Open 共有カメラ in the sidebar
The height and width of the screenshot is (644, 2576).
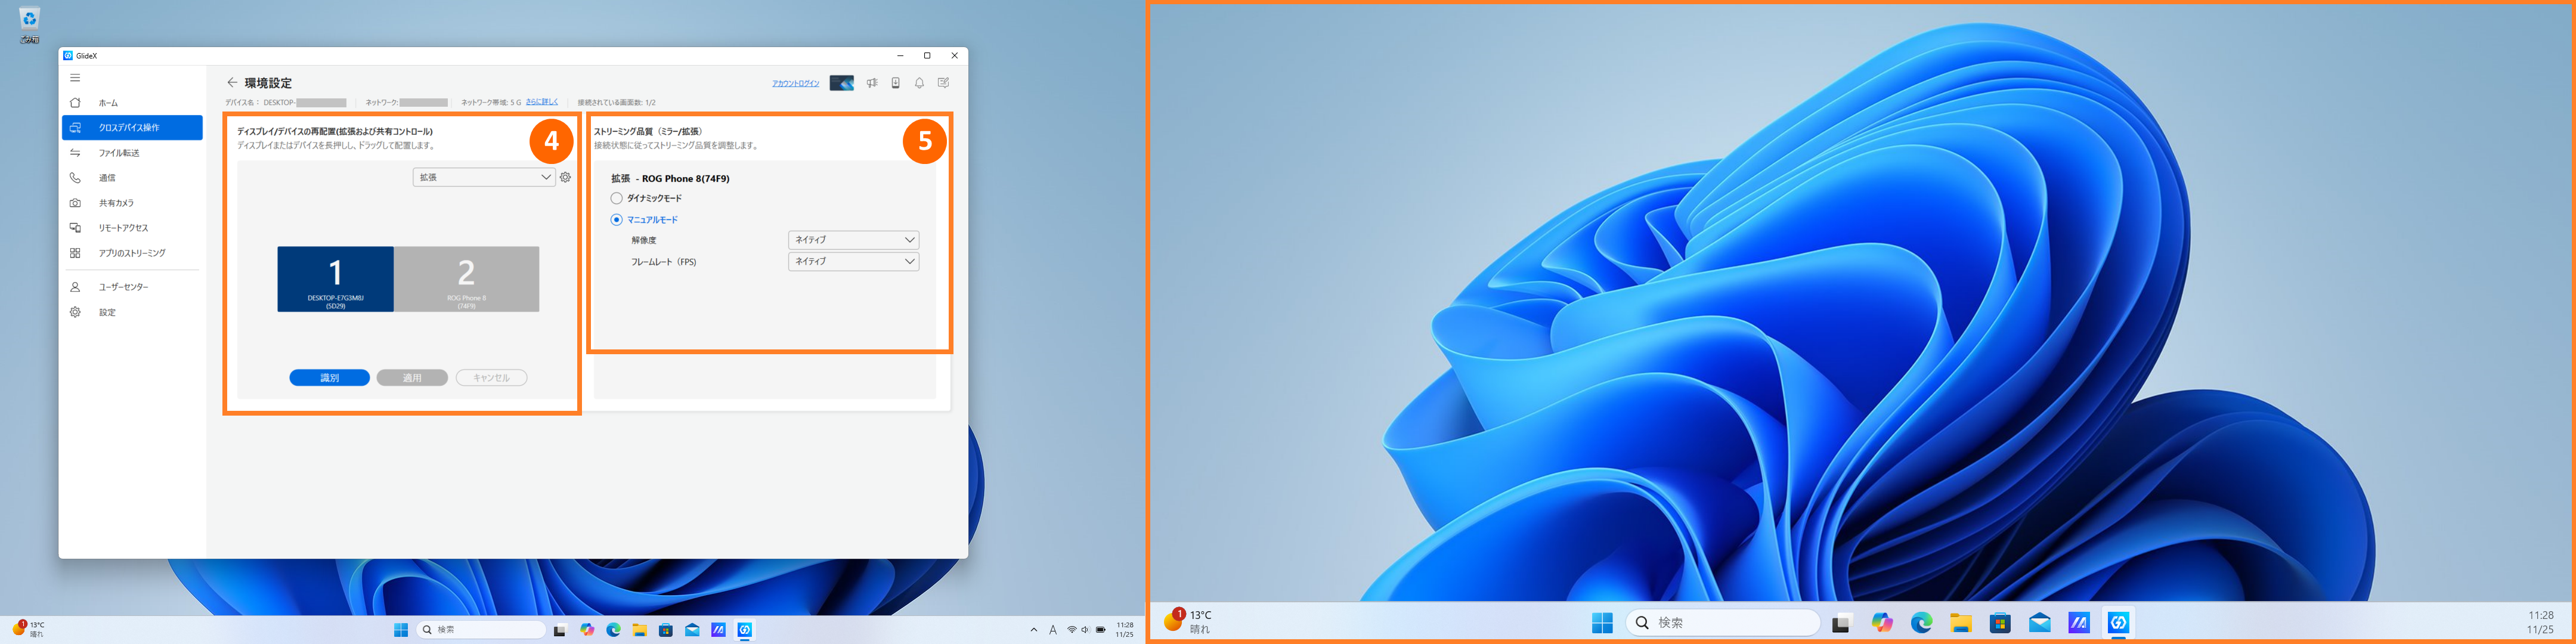pos(116,203)
